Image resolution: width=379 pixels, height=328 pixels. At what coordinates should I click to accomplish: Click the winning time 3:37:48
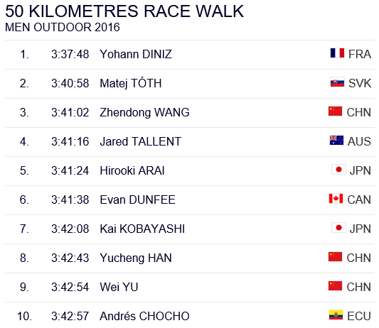pos(70,54)
